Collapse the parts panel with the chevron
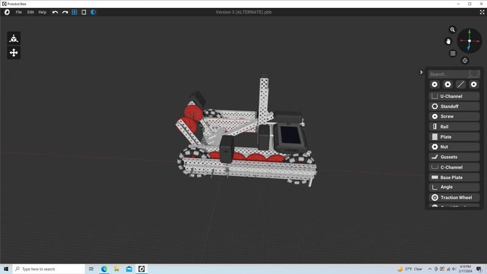 click(x=421, y=72)
